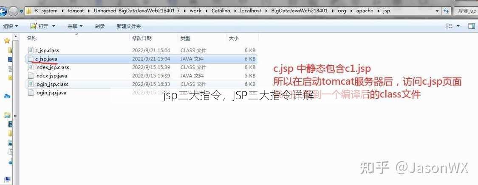Select the index_jsp.class file icon

coord(31,67)
